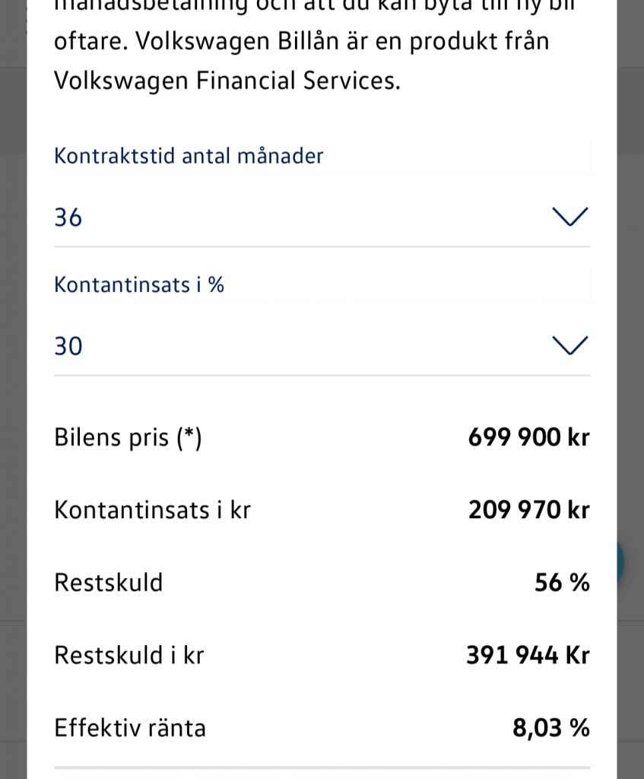The height and width of the screenshot is (779, 644).
Task: Tap the teal floating button behind the dialog
Action: [621, 563]
